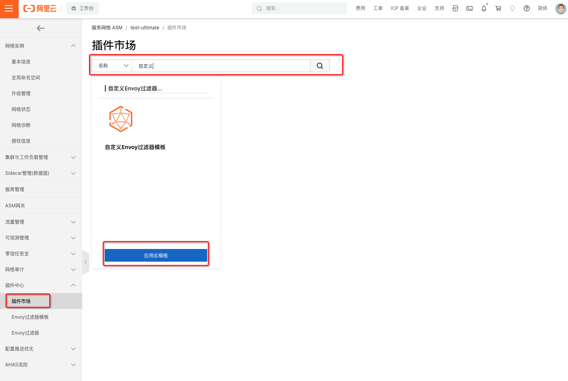Click the magnifier search button in plugin search

pyautogui.click(x=320, y=66)
